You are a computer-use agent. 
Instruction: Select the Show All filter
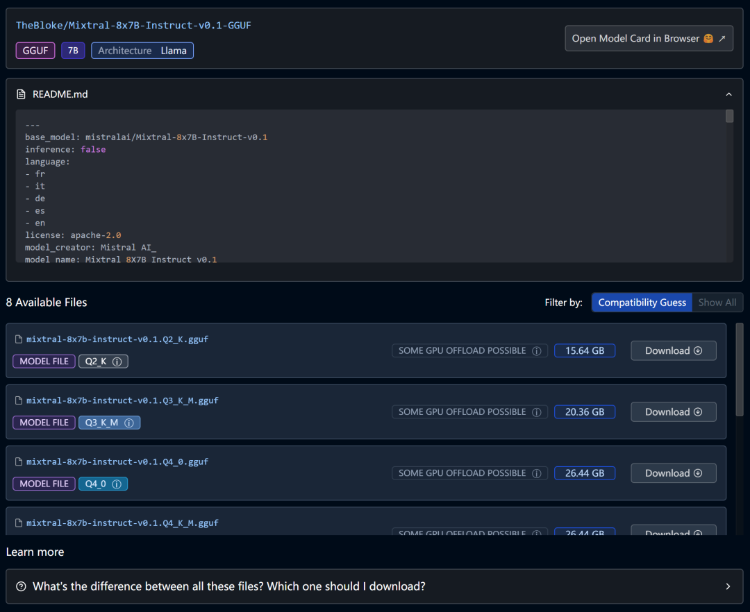point(717,303)
